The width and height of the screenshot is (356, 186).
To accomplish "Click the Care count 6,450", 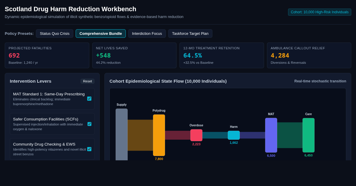I will tap(309, 155).
